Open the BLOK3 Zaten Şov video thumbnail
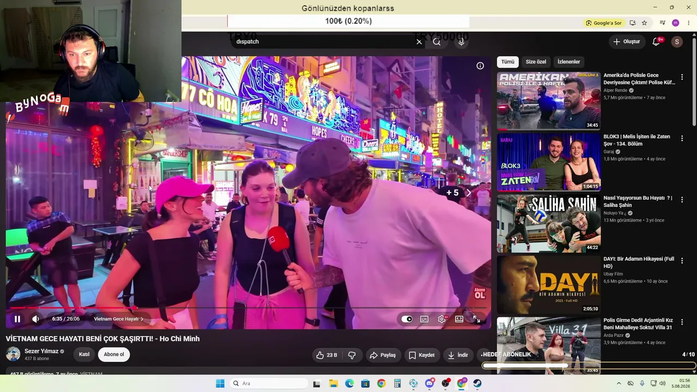 pos(548,162)
